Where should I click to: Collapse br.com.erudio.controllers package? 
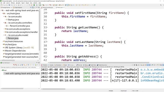4,23
